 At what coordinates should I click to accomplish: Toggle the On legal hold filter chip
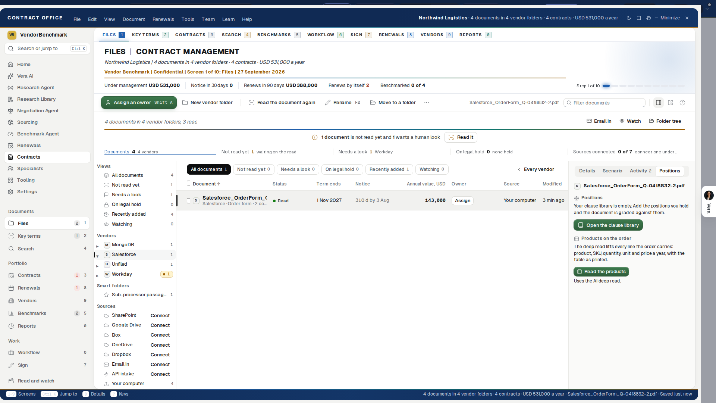342,169
